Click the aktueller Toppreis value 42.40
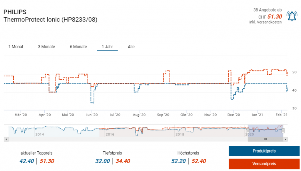 coord(27,161)
